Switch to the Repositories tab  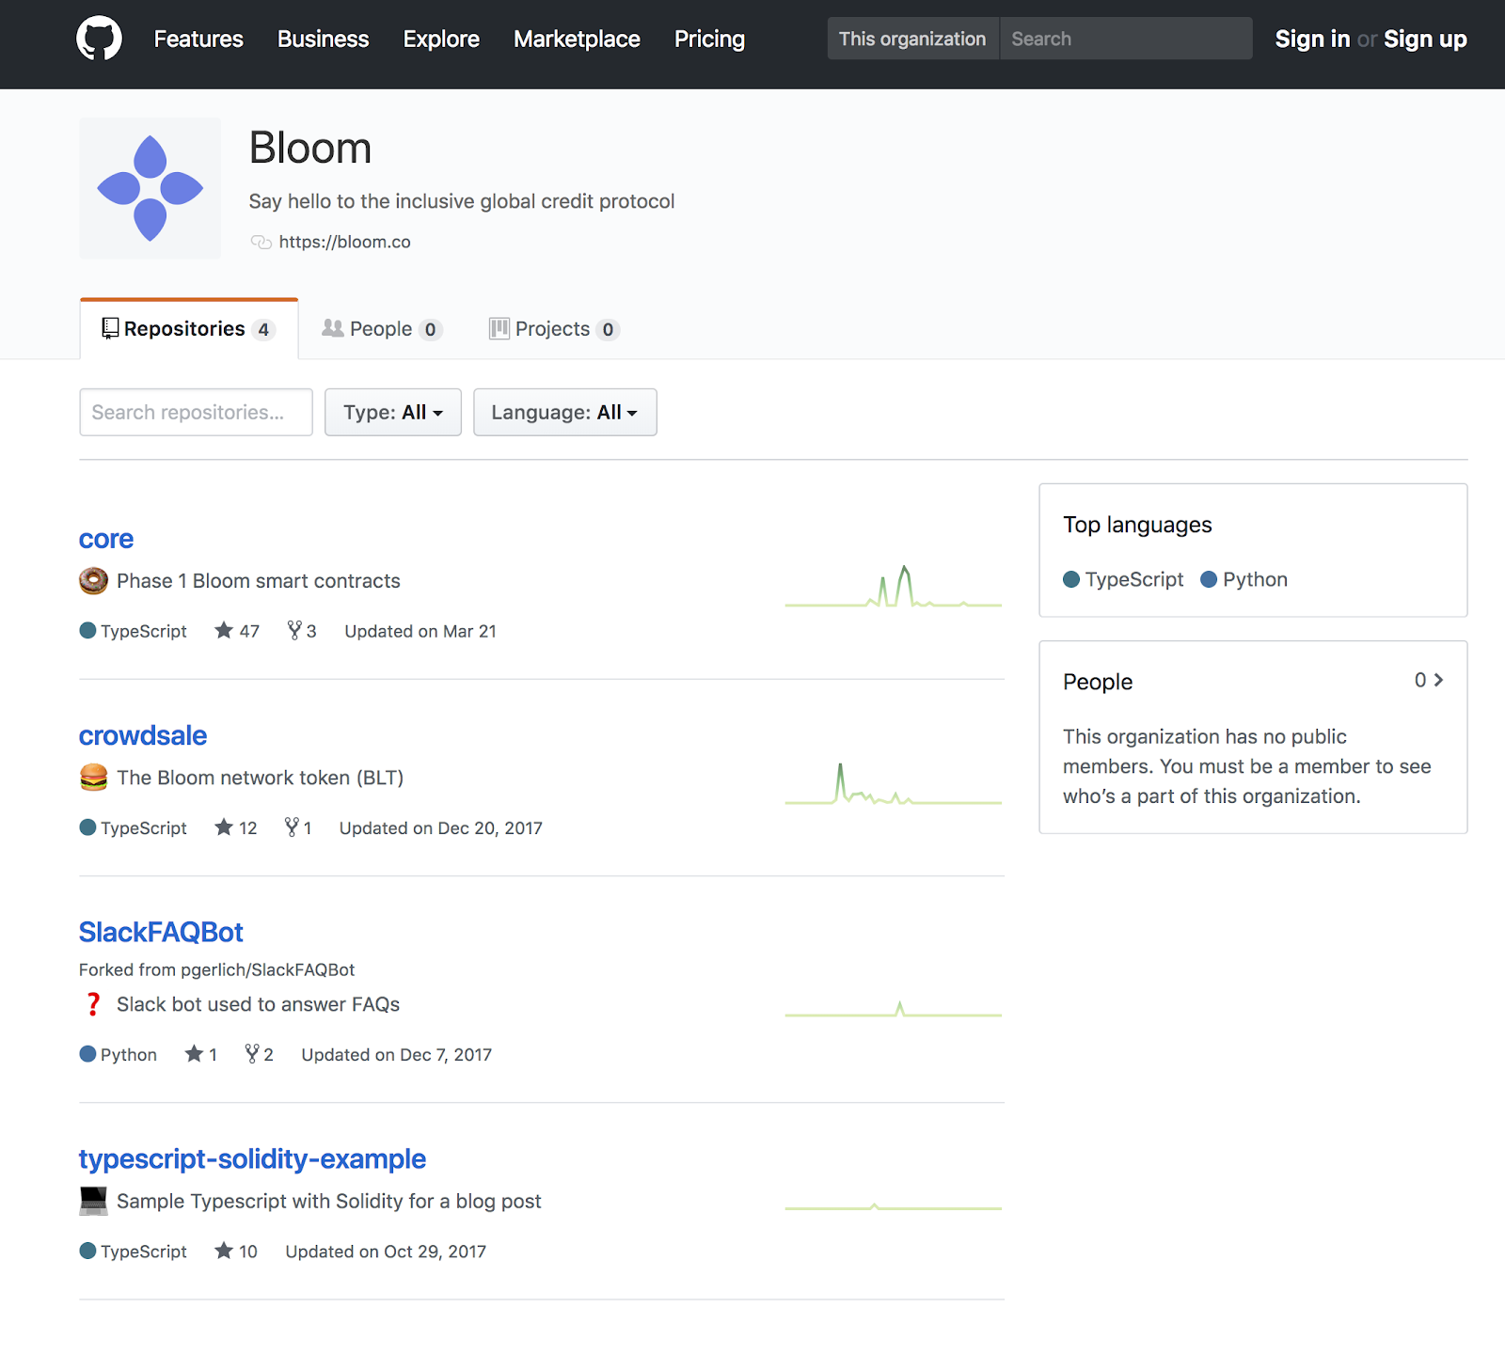pyautogui.click(x=189, y=329)
